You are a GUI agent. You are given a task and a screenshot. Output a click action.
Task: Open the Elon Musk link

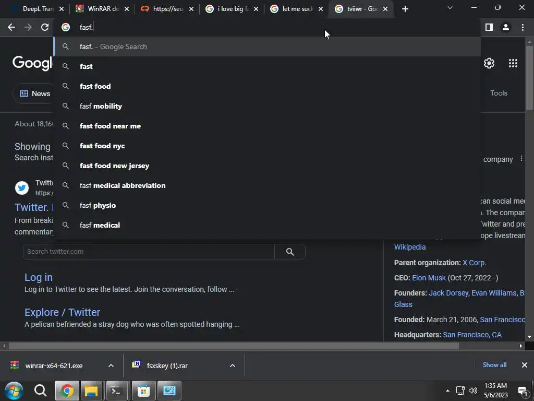coord(429,278)
